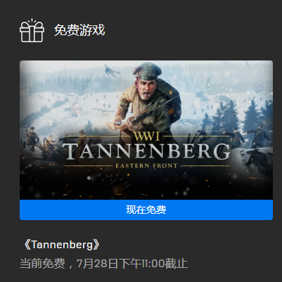Image resolution: width=282 pixels, height=282 pixels.
Task: Click the dark sparks area below logo
Action: (146, 185)
